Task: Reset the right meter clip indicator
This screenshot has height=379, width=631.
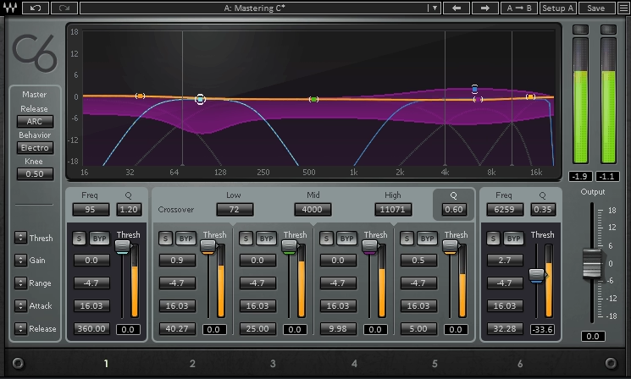Action: click(x=608, y=30)
